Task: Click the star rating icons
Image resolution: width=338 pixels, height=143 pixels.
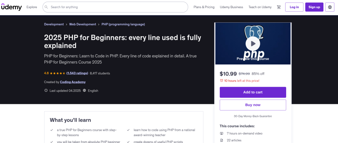Action: pyautogui.click(x=57, y=73)
